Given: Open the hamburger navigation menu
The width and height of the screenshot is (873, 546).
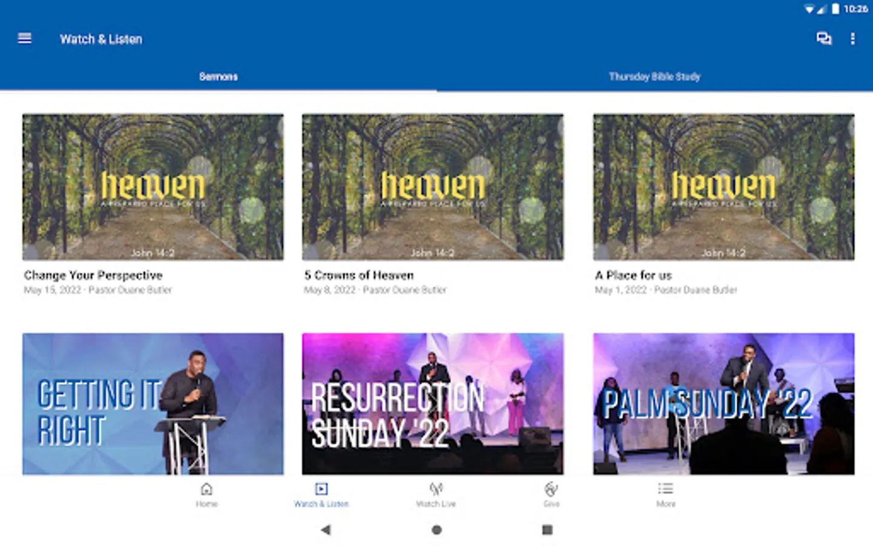Looking at the screenshot, I should pos(25,39).
